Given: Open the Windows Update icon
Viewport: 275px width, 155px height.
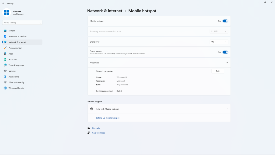Looking at the screenshot, I should coord(5,88).
